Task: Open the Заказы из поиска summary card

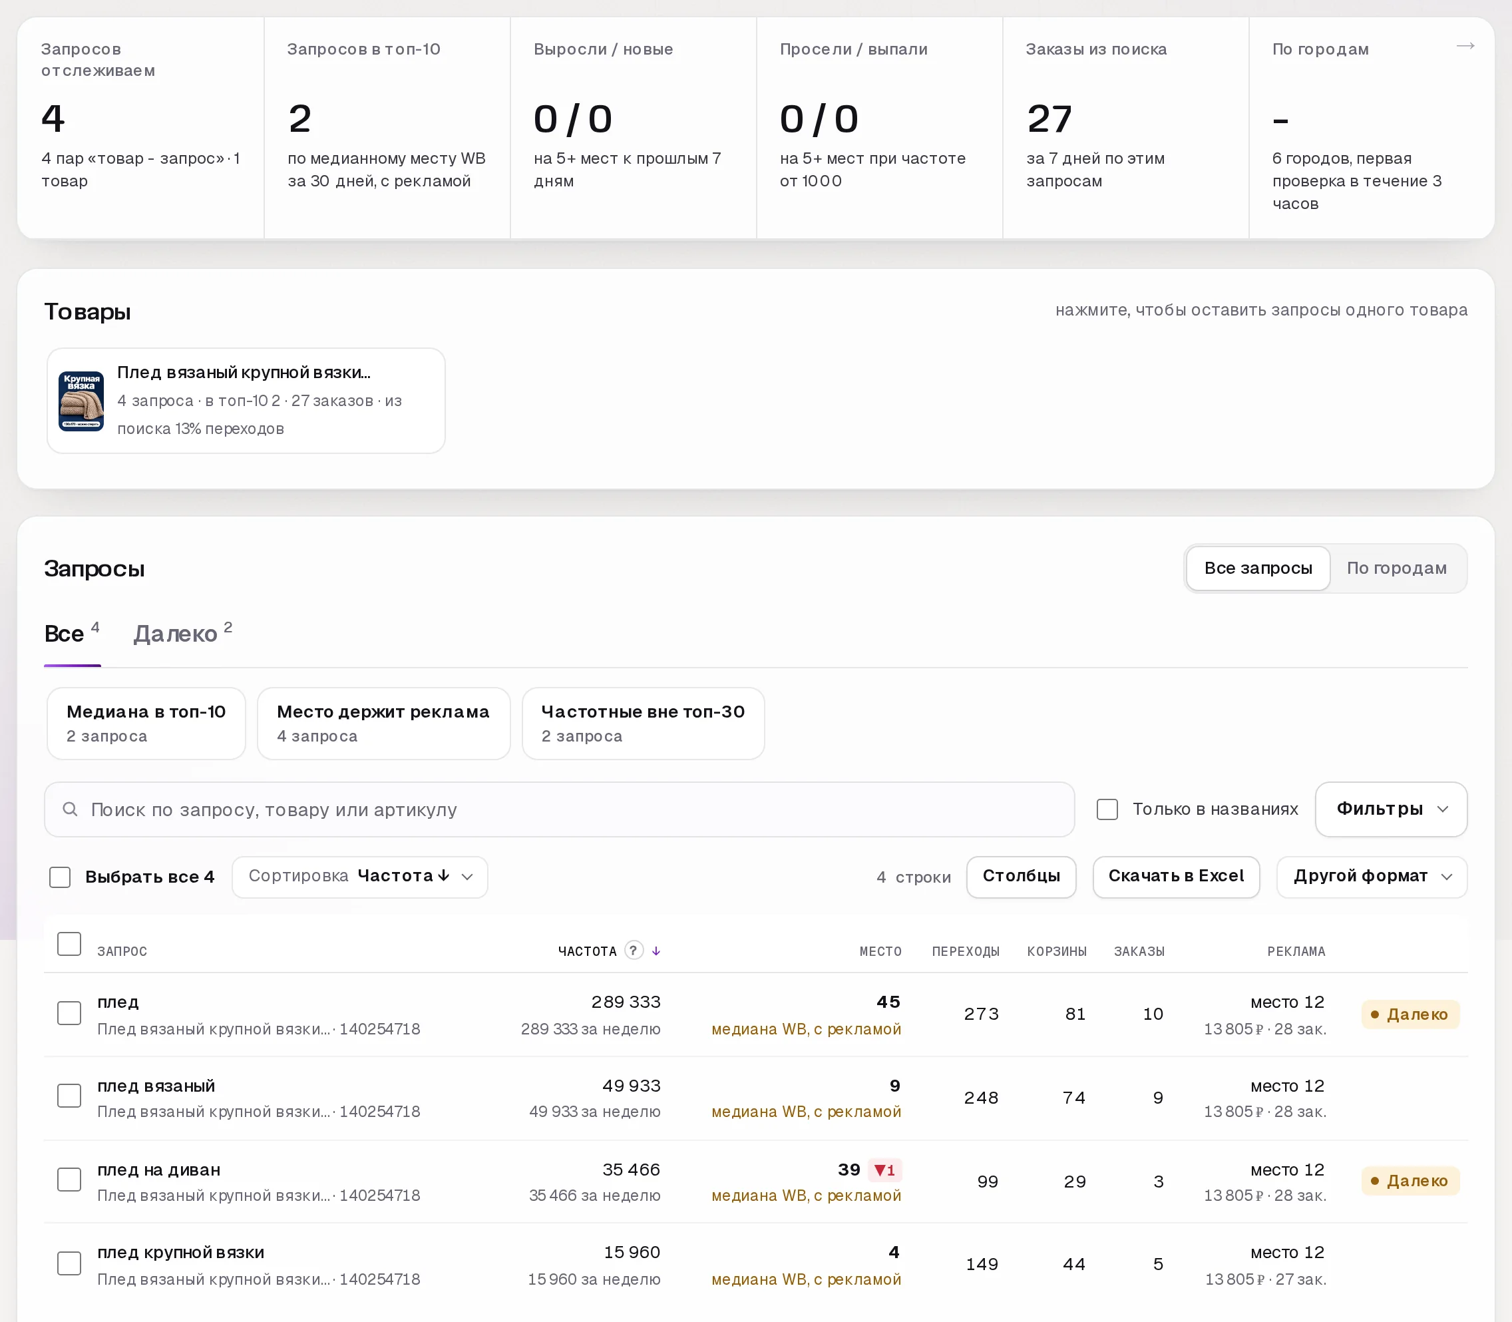Action: tap(1125, 128)
